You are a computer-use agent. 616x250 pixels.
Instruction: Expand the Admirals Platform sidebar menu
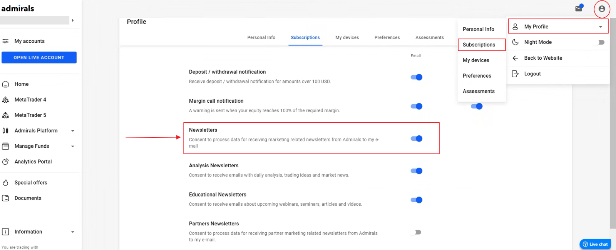73,131
